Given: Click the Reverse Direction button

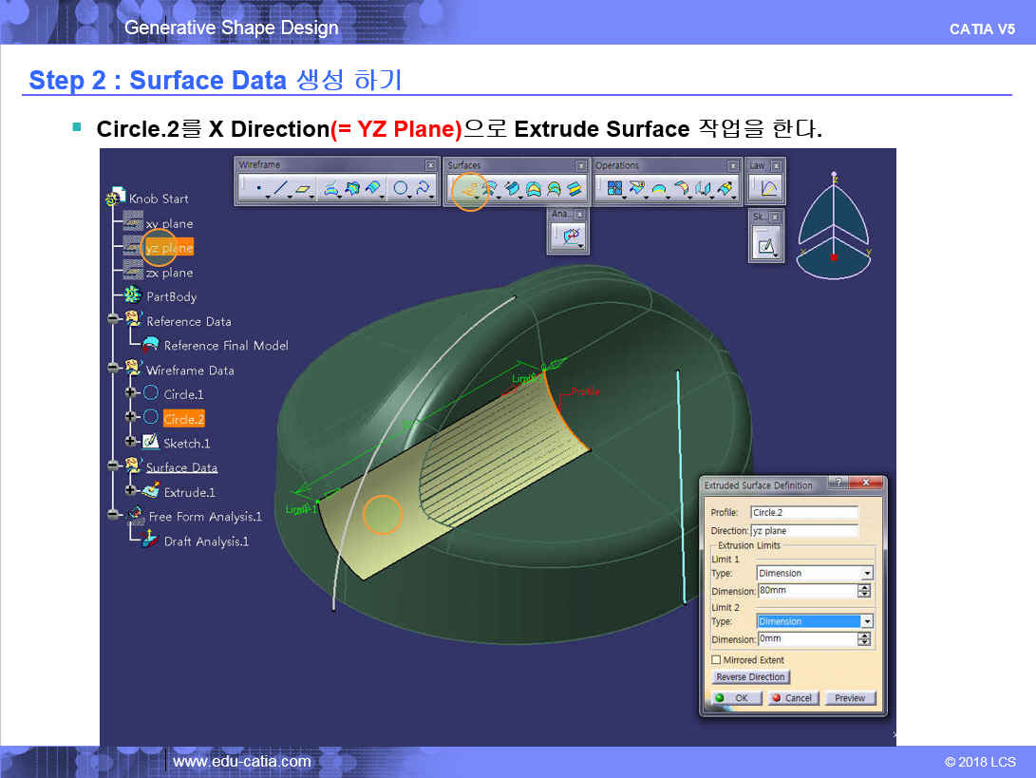Looking at the screenshot, I should [x=750, y=677].
